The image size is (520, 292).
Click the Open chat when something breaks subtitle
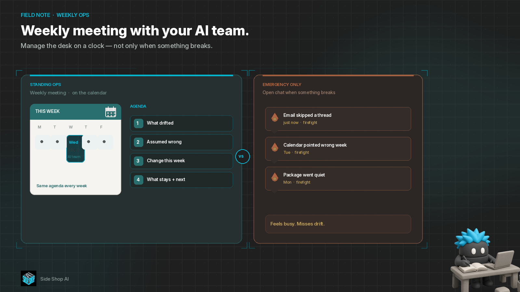click(299, 92)
